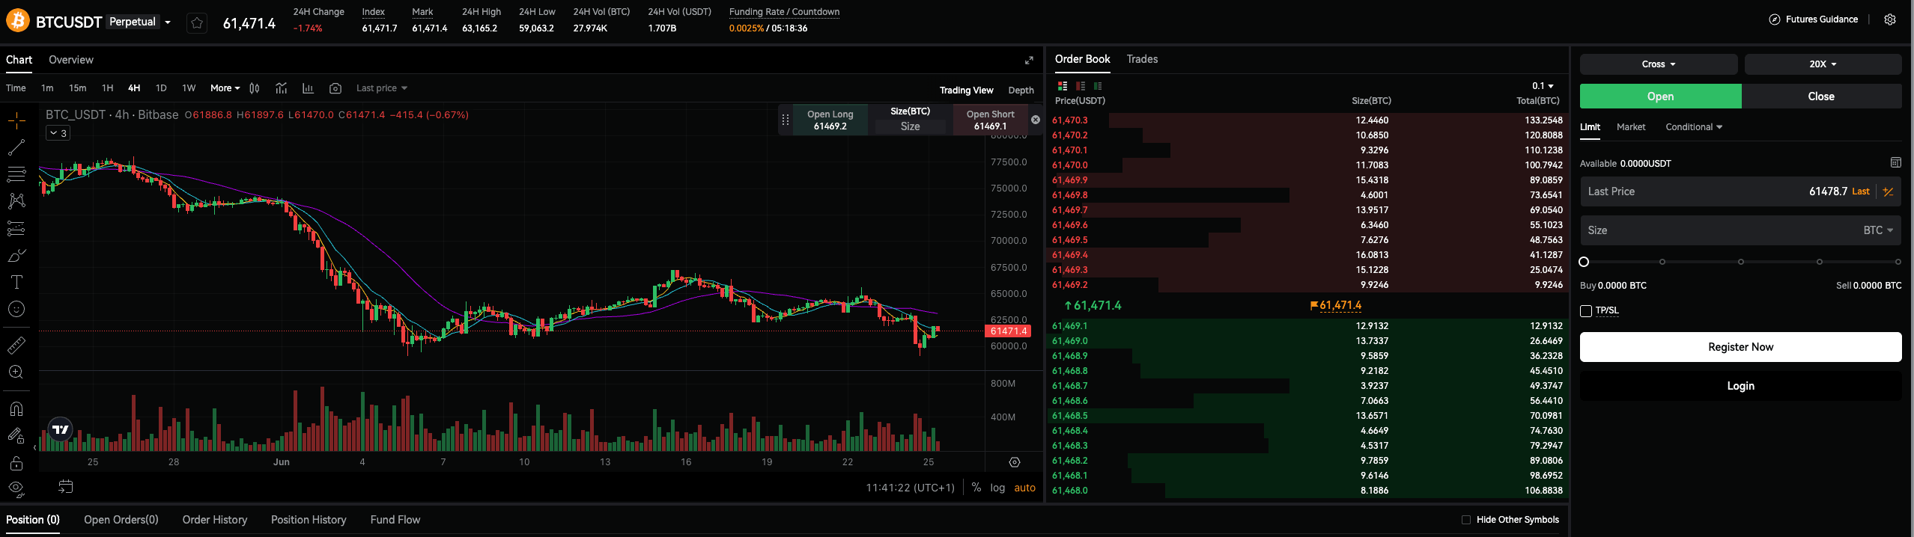Screen dimensions: 1914x537
Task: Collapse the indicator legend showing 3
Action: pos(58,133)
